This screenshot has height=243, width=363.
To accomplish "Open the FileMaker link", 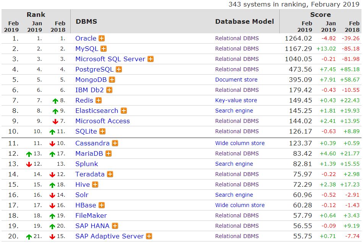I will click(91, 215).
